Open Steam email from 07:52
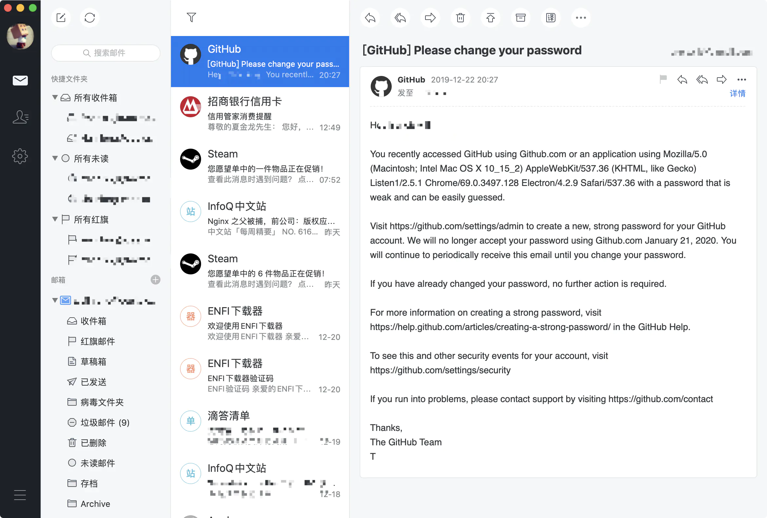 (260, 166)
